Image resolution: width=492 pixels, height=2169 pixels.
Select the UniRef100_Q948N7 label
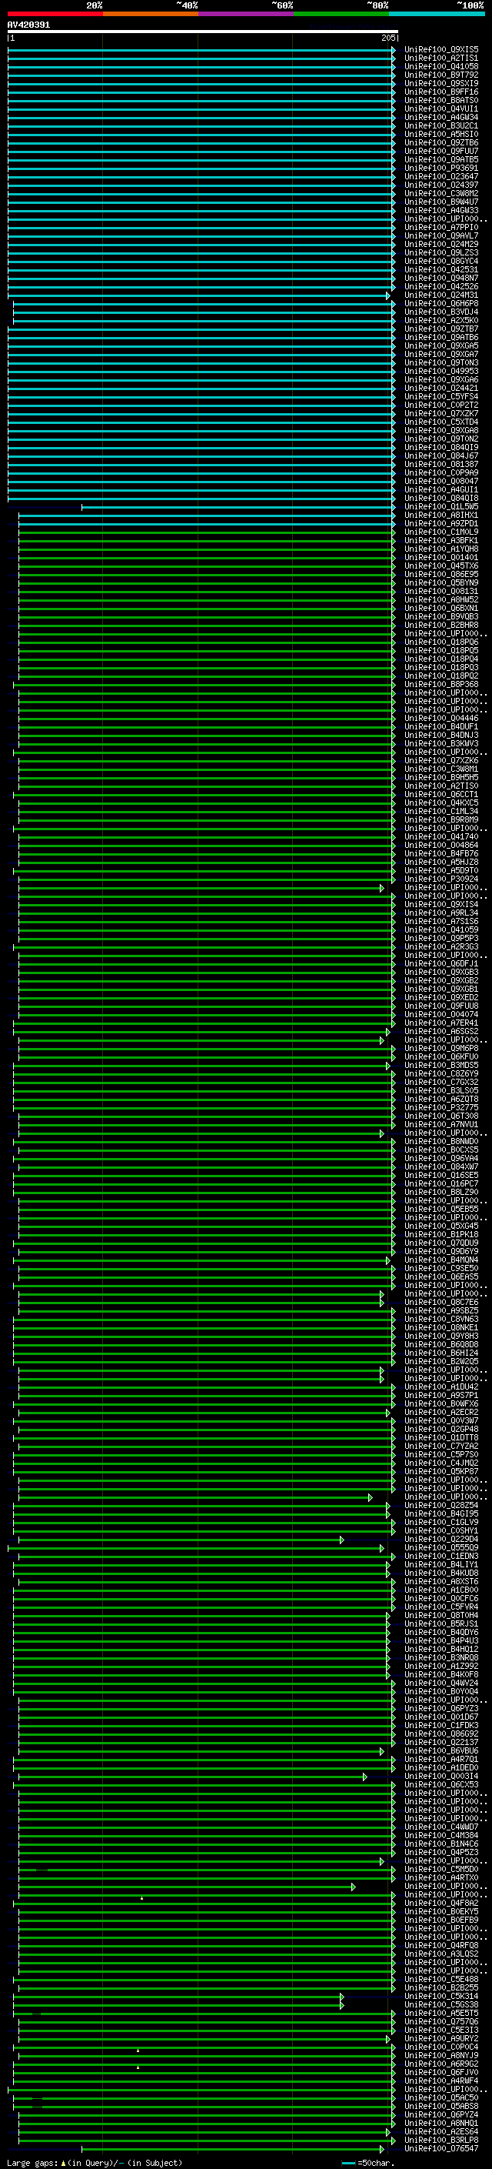click(x=441, y=278)
